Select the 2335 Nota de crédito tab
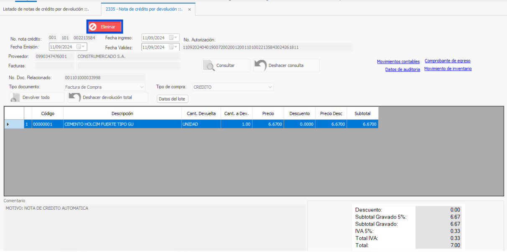This screenshot has height=252, width=507. [143, 9]
